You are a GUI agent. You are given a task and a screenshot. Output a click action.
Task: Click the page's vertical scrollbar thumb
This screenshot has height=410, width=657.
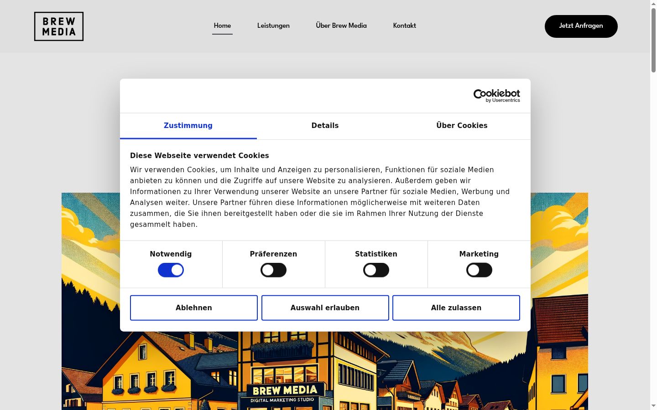tap(653, 40)
